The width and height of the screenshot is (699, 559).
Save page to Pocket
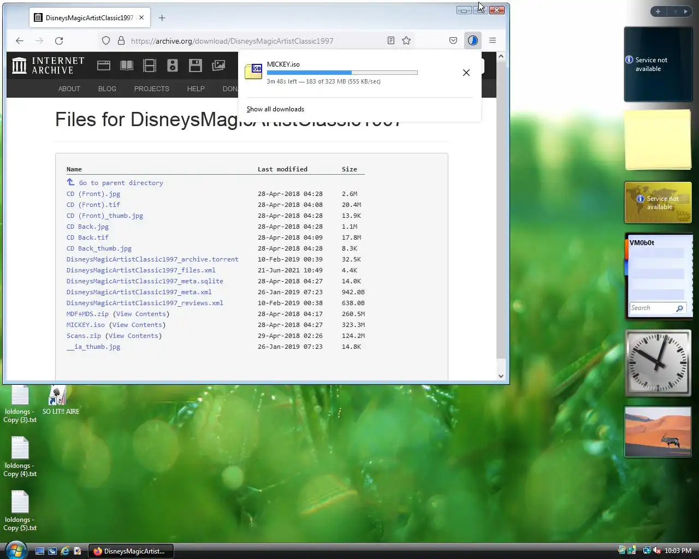453,40
